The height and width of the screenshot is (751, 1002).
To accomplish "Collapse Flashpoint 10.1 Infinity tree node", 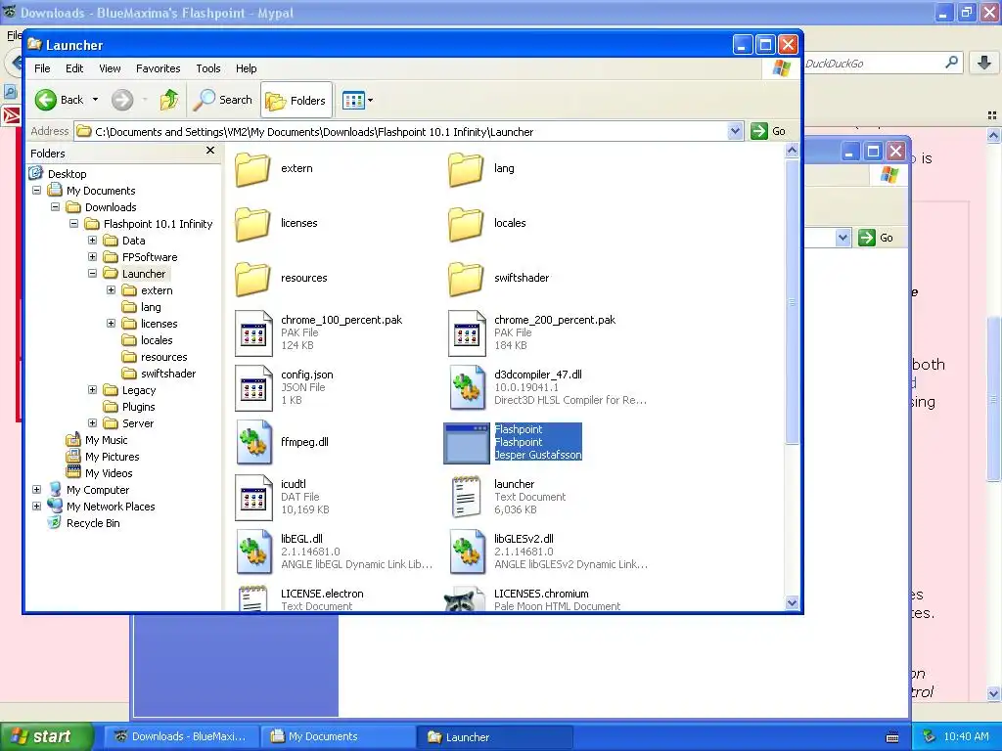I will 73,224.
